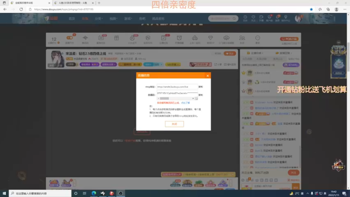Open the user avatar in header
This screenshot has height=197, width=350.
(x=298, y=18)
